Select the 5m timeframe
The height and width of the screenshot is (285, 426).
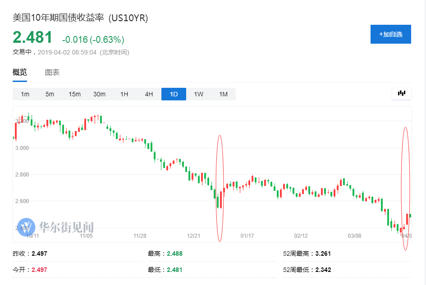point(50,94)
